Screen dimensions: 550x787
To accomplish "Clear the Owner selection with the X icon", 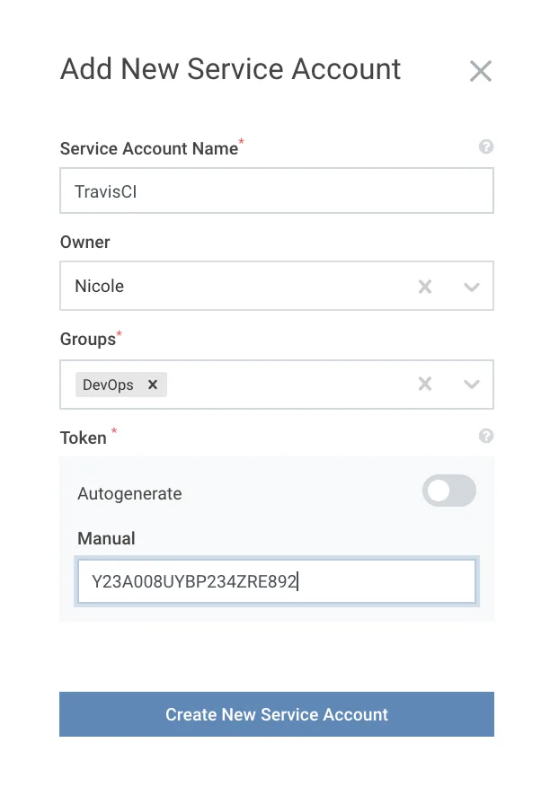I will coord(424,286).
